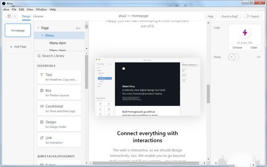Screen dimensions: 267x167
Task: Collapse the Menu tree node
Action: 42,35
